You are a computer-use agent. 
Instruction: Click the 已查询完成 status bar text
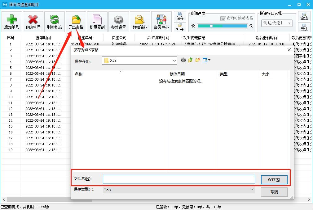coord(25,207)
